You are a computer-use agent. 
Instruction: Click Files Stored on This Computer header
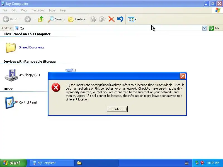[x=27, y=34]
